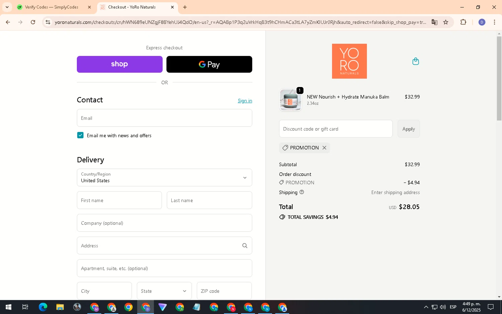Click the Manuka Balm product thumbnail
Image resolution: width=502 pixels, height=314 pixels.
[290, 100]
